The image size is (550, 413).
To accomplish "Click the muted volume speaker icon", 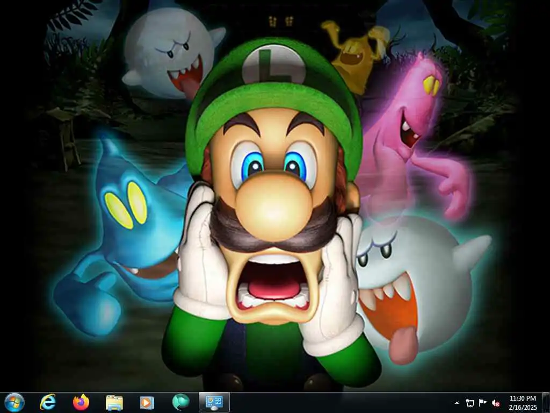I will click(496, 403).
